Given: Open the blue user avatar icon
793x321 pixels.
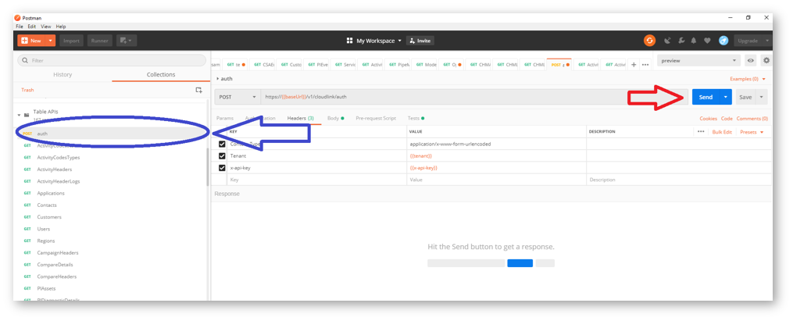Looking at the screenshot, I should (x=723, y=41).
